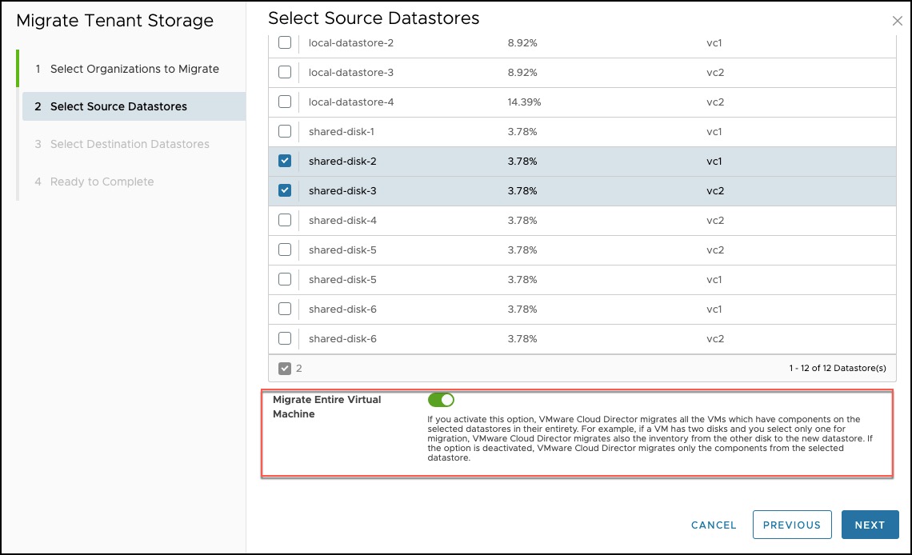The width and height of the screenshot is (912, 555).
Task: Click the CANCEL link
Action: pos(714,525)
